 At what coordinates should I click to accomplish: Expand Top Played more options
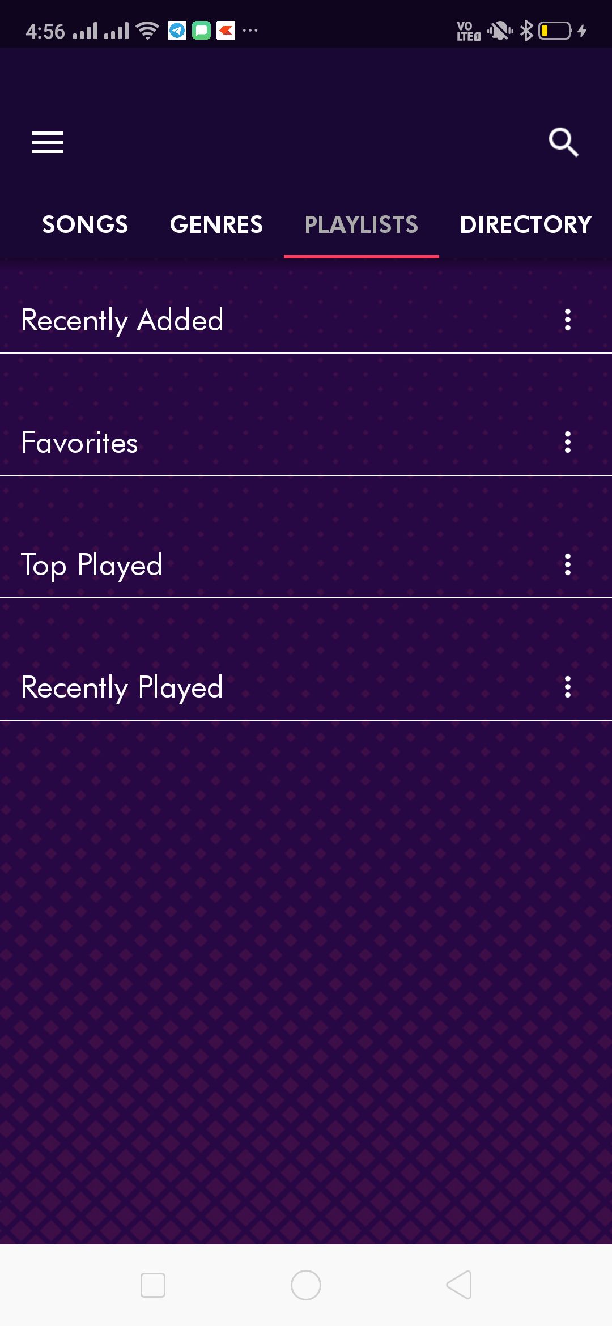pos(567,565)
